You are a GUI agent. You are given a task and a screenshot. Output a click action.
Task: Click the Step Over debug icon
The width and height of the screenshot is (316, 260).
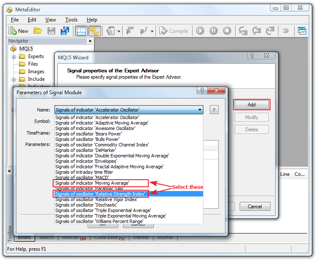click(x=257, y=31)
